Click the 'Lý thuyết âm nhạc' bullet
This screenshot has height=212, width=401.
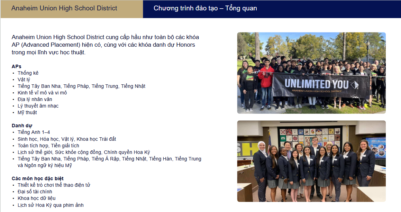point(38,106)
